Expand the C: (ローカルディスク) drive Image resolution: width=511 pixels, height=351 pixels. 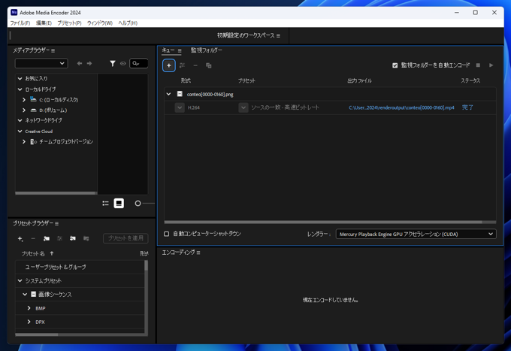tap(24, 99)
